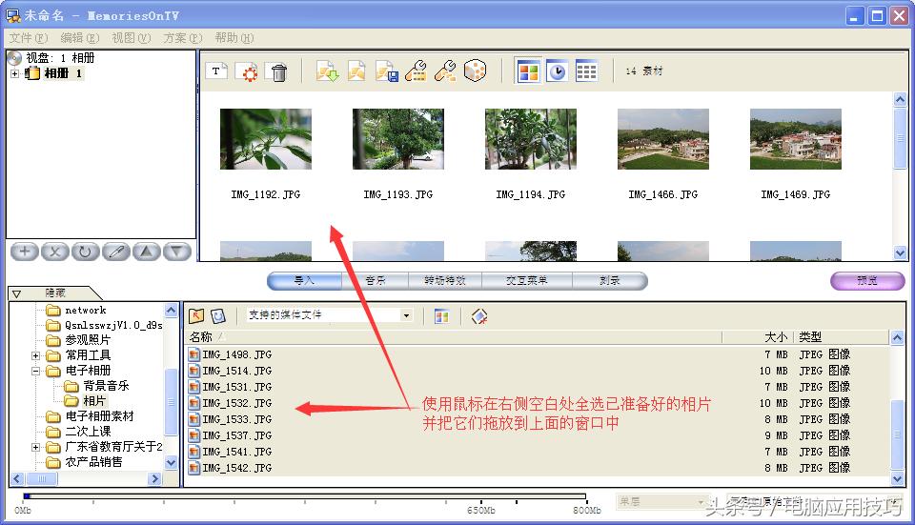This screenshot has width=915, height=525.
Task: Open the 帮助 menu
Action: 234,38
